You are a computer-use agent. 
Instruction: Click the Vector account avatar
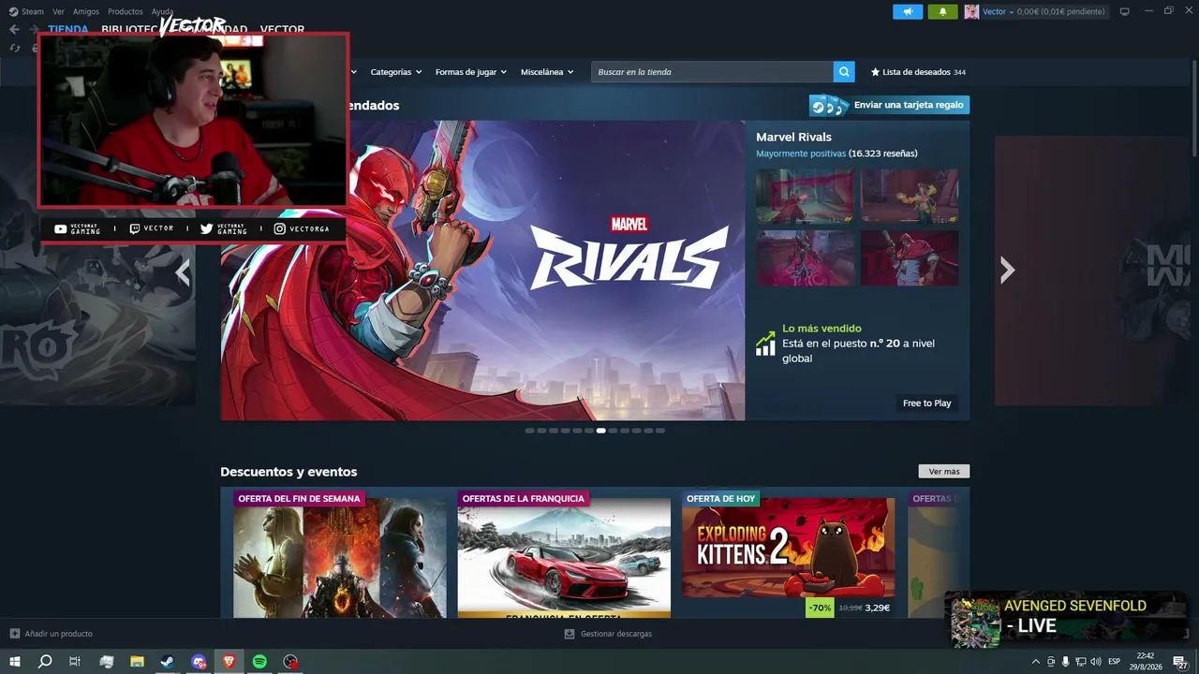click(971, 11)
